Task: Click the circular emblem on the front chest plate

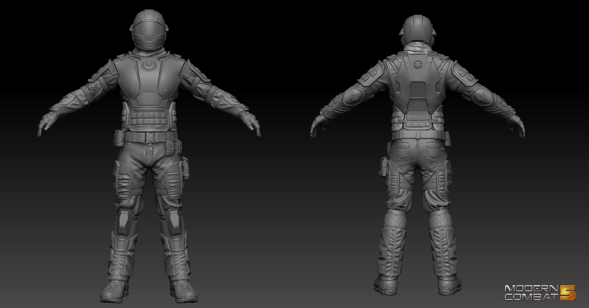Action: click(x=149, y=66)
